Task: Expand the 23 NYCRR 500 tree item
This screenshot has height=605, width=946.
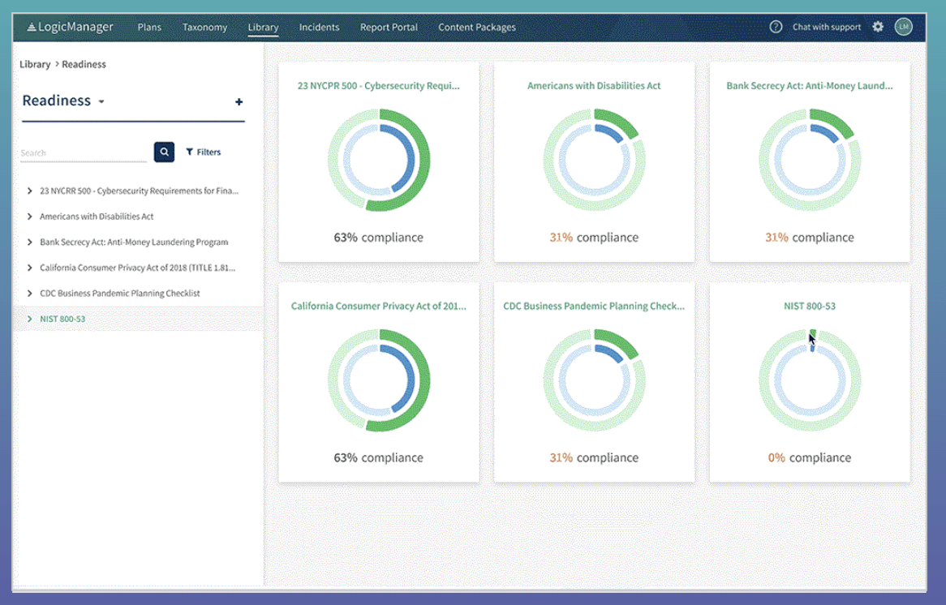Action: (x=30, y=191)
